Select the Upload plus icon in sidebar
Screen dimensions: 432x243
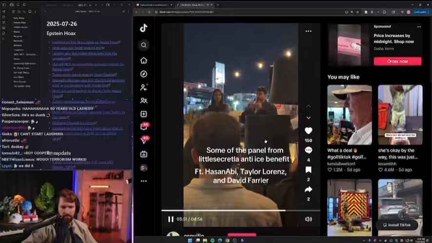[143, 114]
